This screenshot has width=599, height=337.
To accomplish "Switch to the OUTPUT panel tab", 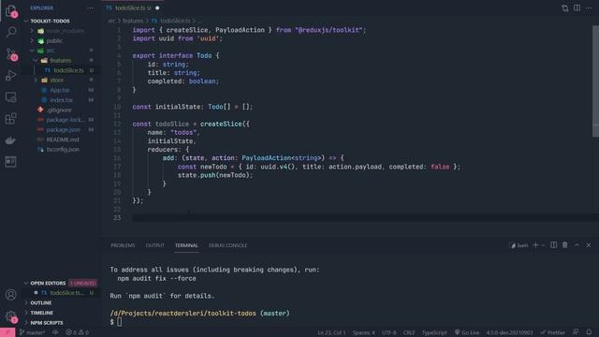I will coord(154,245).
